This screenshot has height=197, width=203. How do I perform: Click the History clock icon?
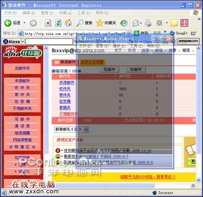[124, 23]
